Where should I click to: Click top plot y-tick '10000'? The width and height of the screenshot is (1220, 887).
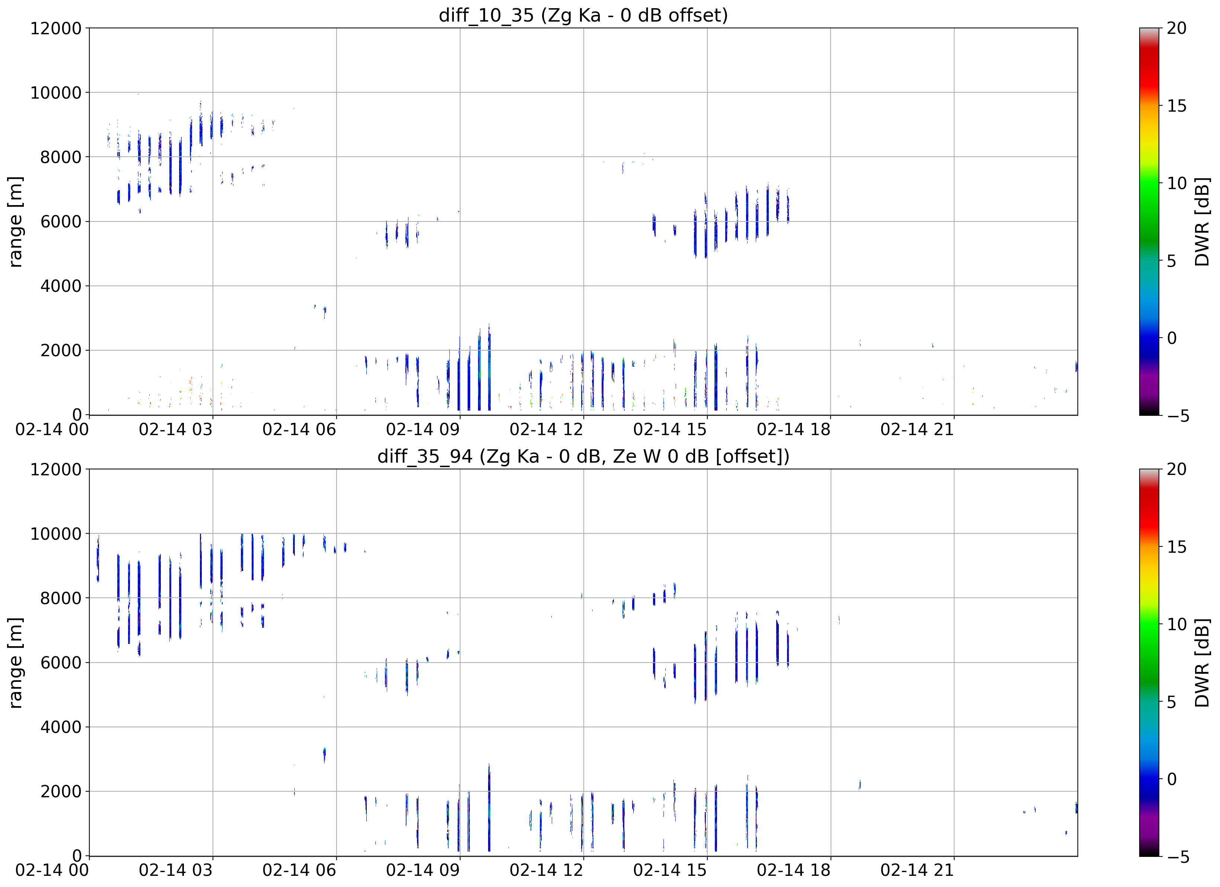point(56,93)
